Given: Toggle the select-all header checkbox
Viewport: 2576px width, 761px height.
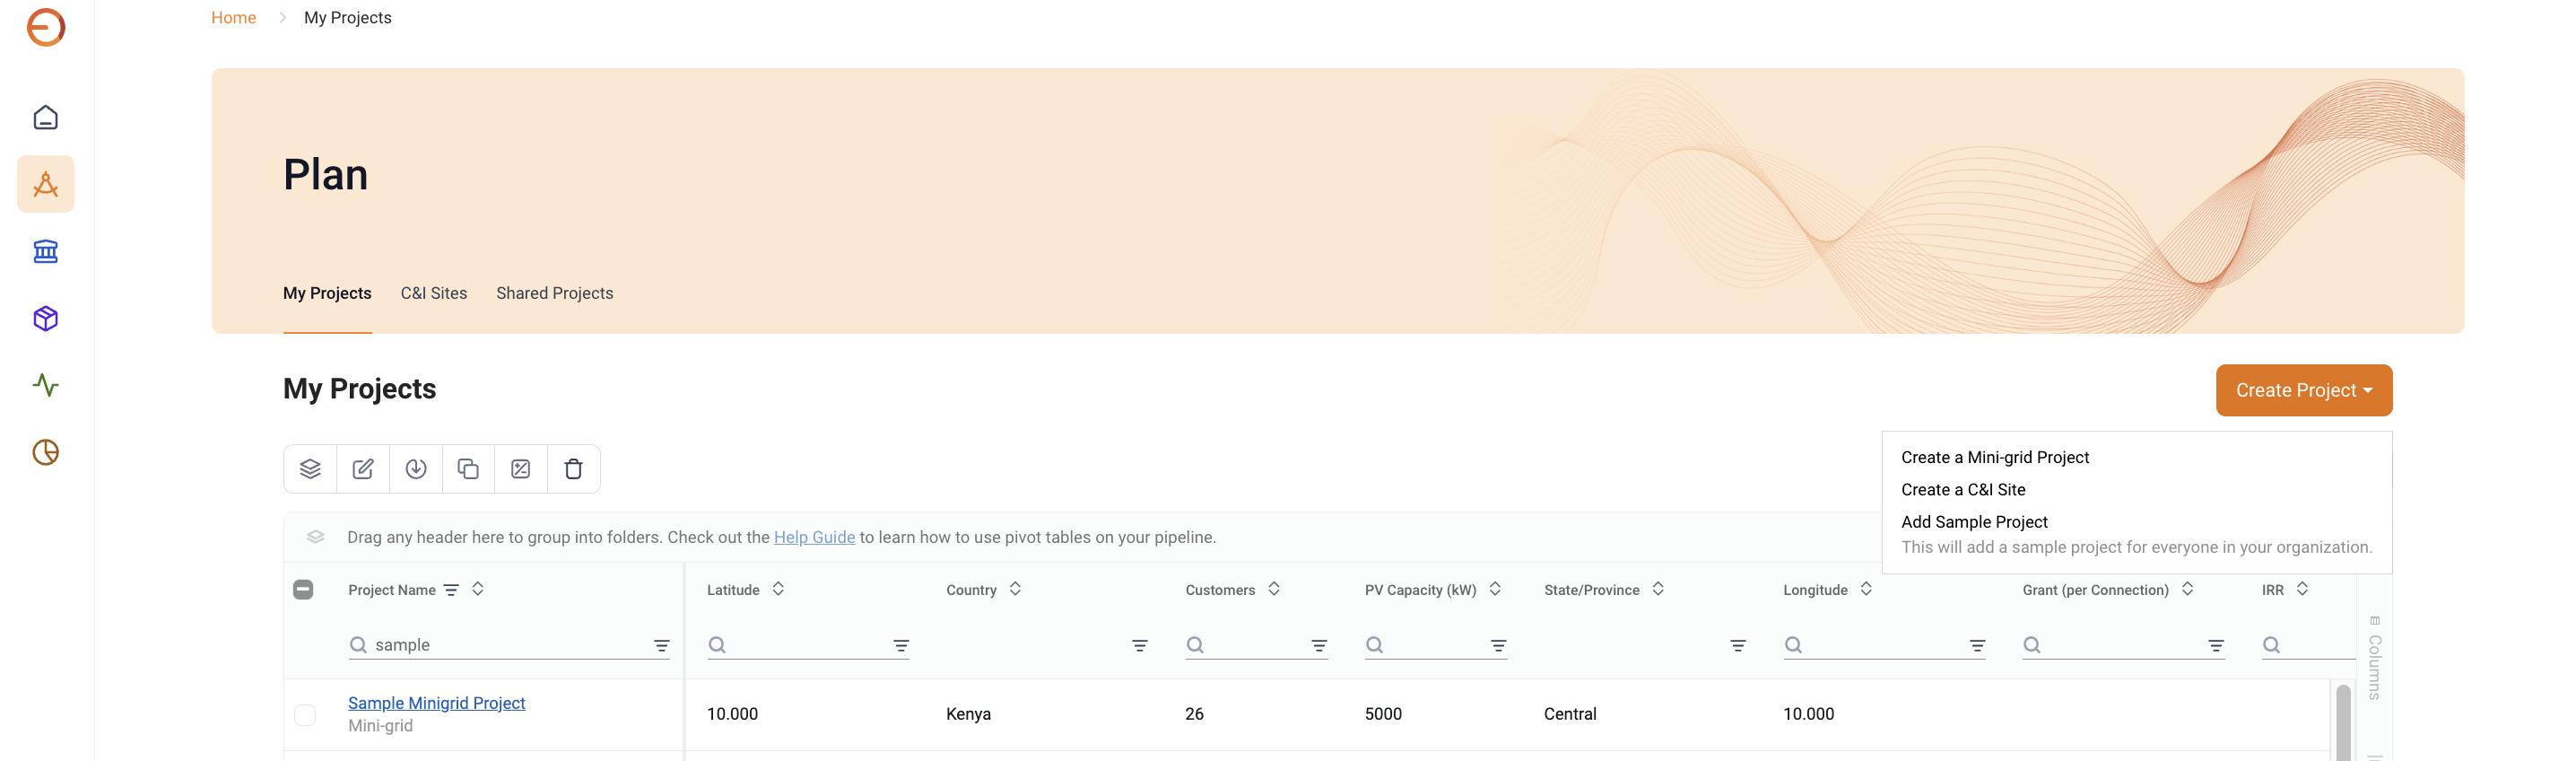Looking at the screenshot, I should [304, 590].
